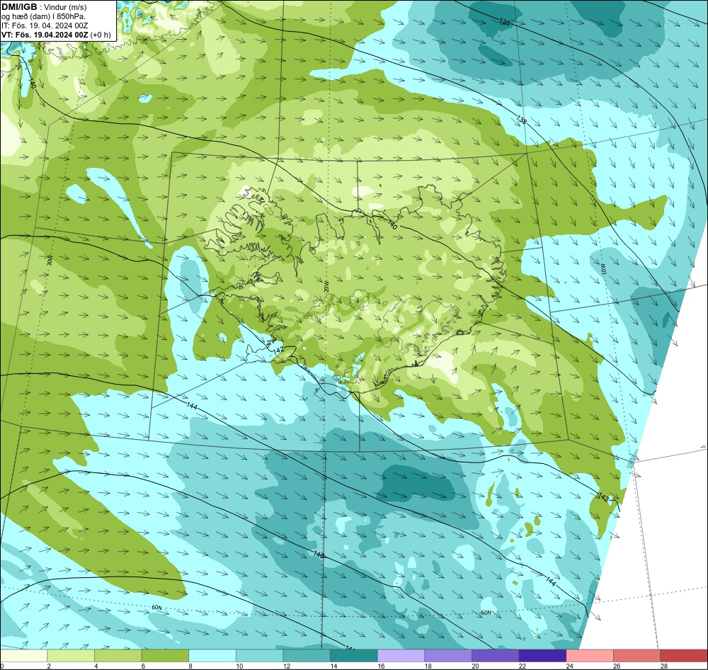Pick the 10–12 m/s teal legend swatch

click(260, 656)
